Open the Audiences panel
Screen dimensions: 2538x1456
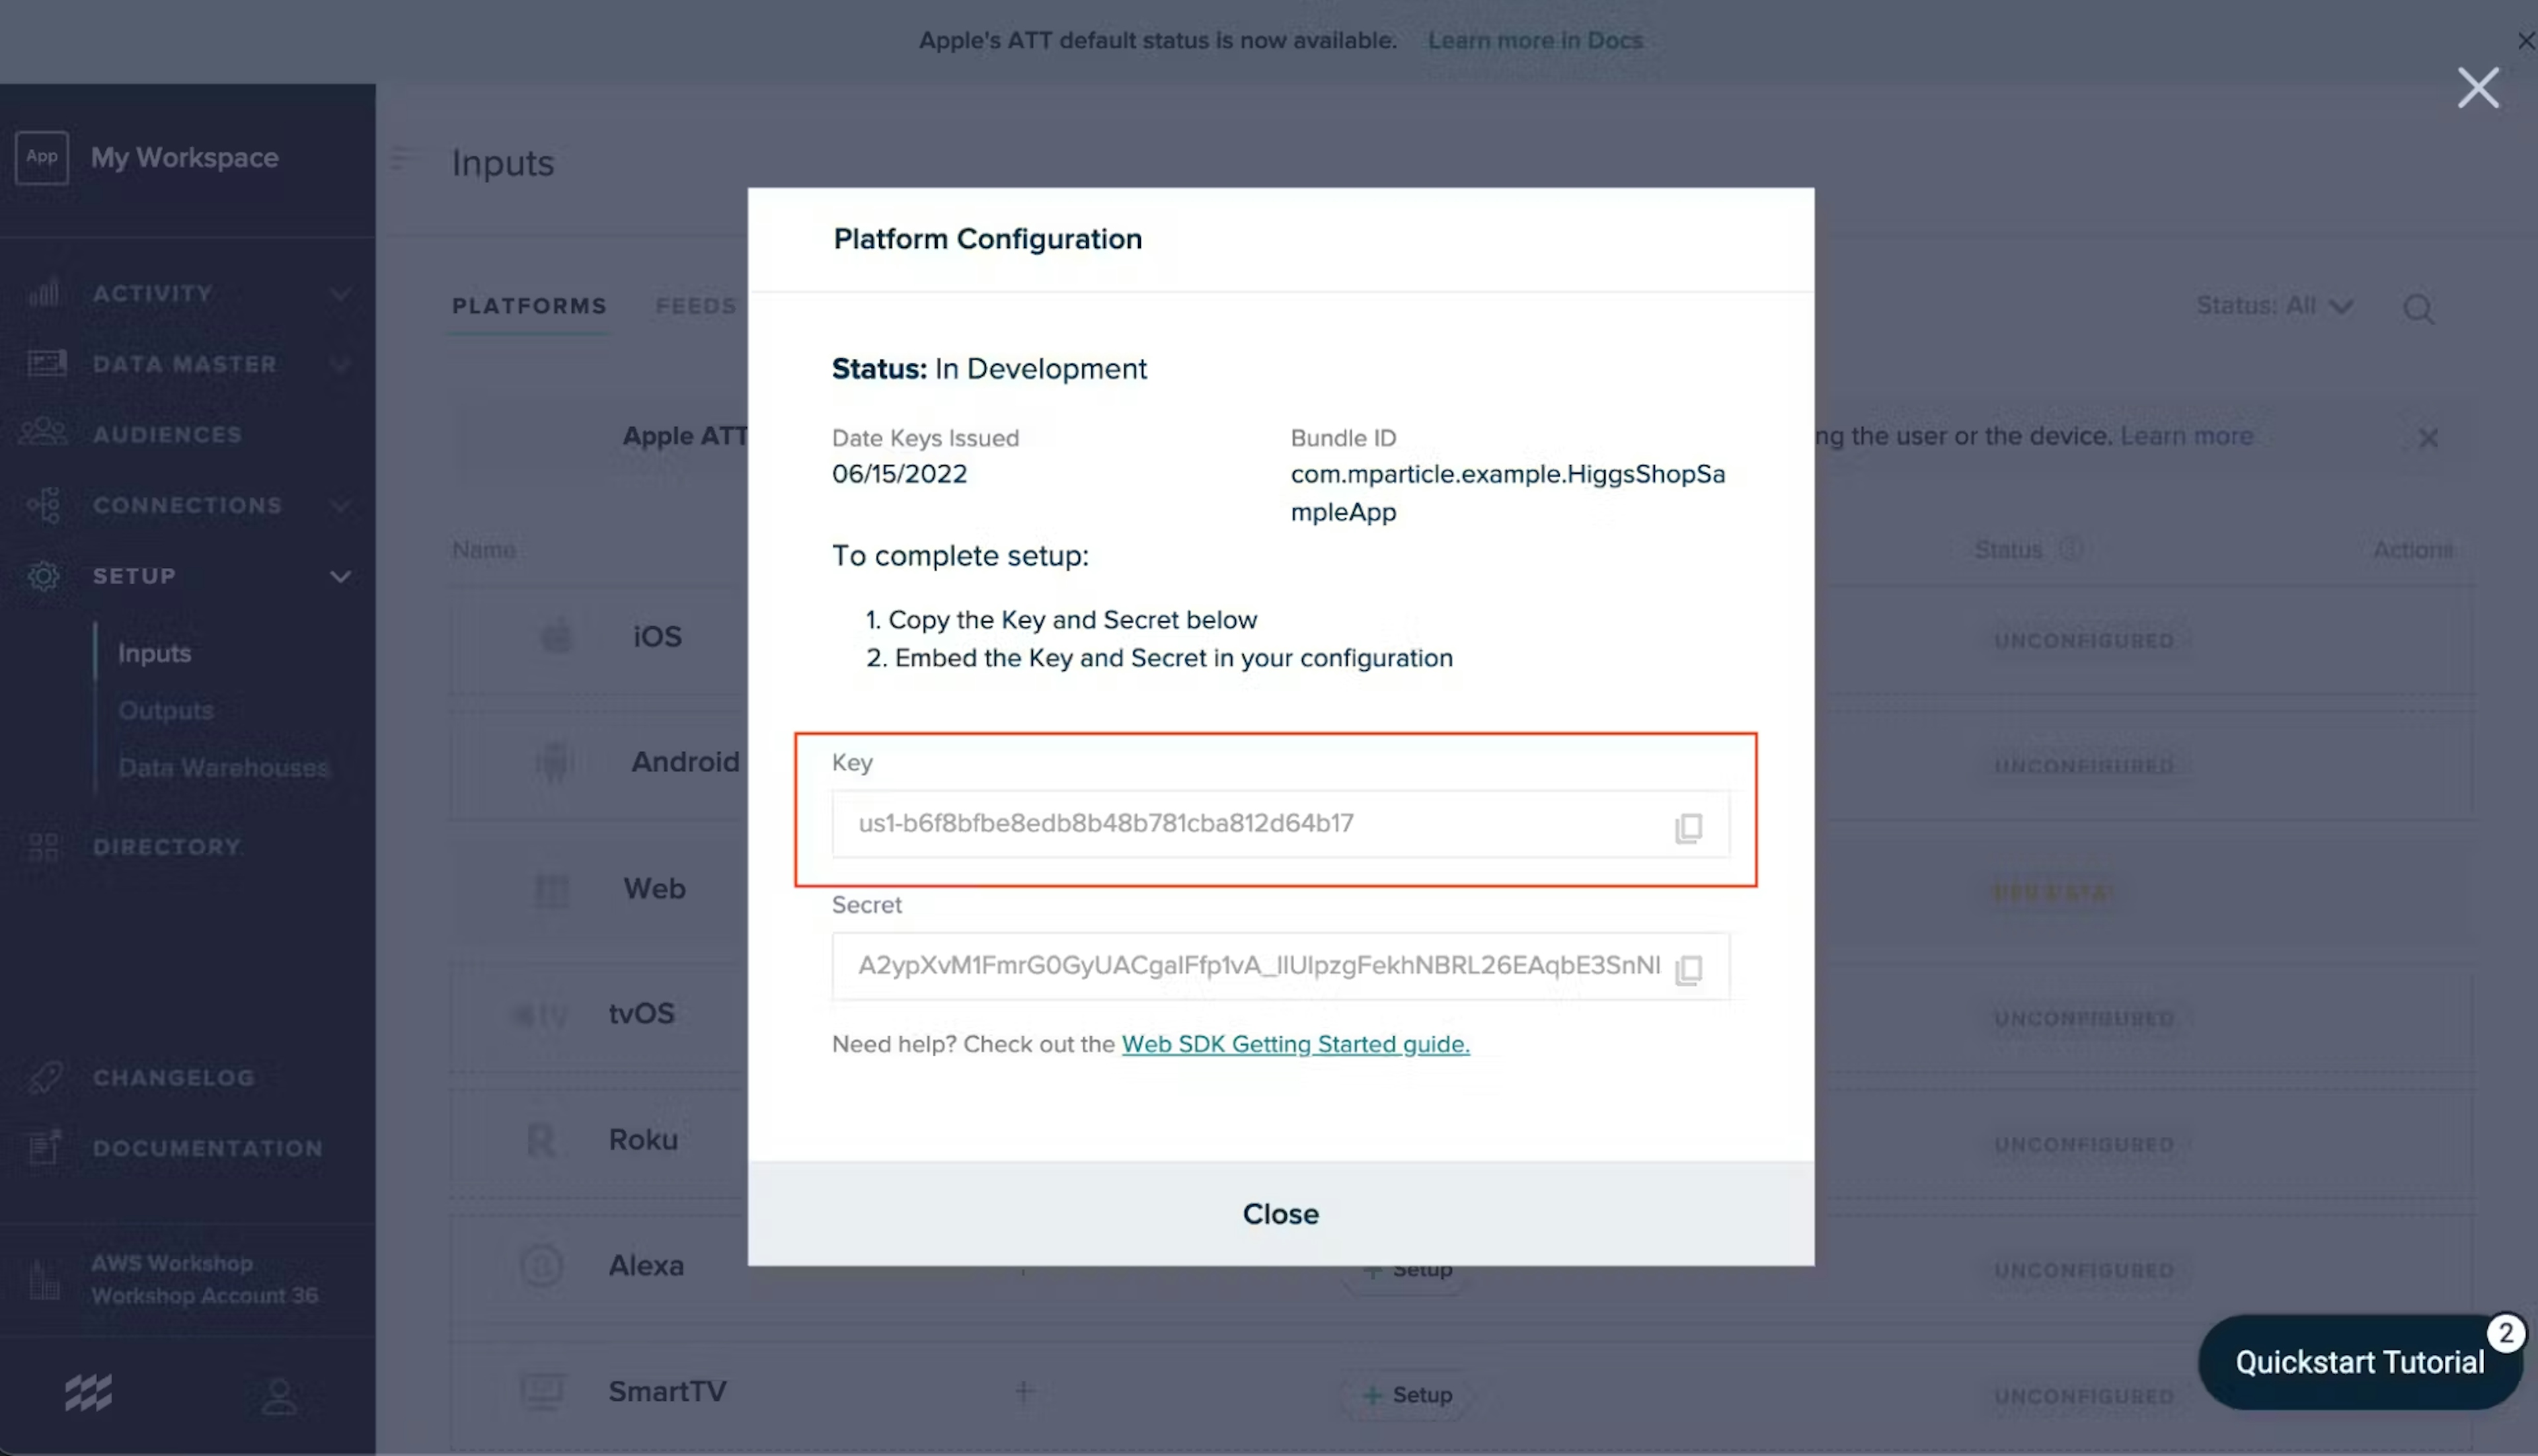[x=168, y=434]
